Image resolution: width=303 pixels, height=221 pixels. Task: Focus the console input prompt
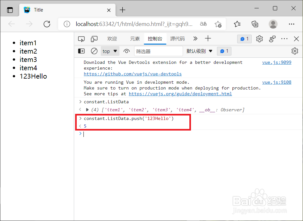[191, 134]
